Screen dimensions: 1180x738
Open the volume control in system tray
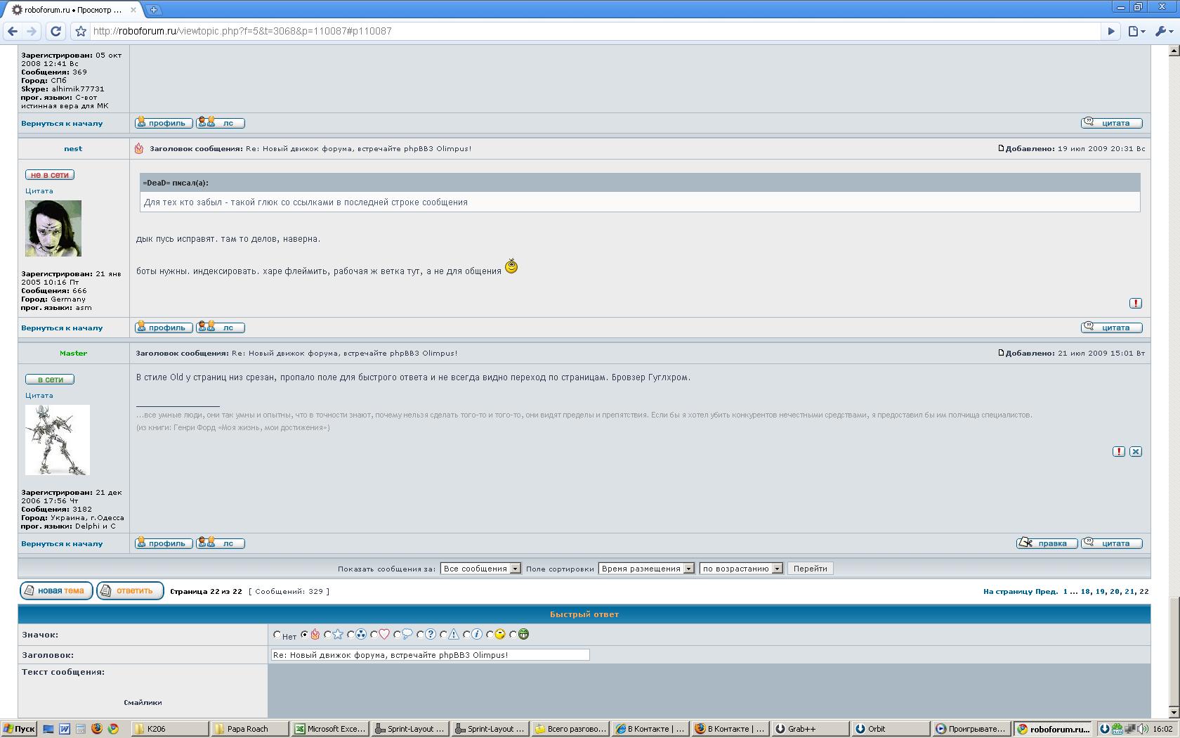(1142, 729)
